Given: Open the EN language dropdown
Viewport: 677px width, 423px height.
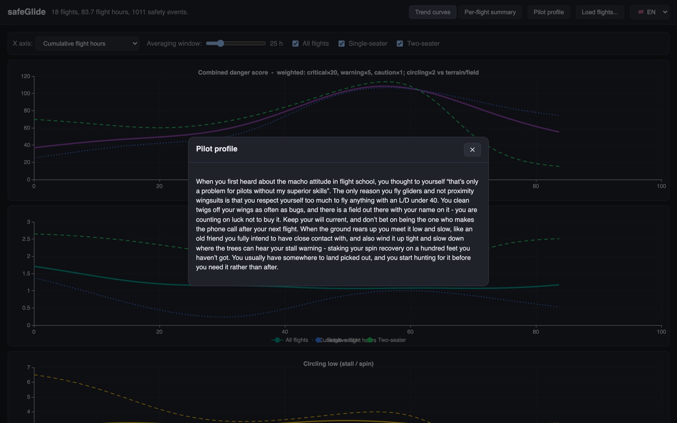Looking at the screenshot, I should click(650, 12).
